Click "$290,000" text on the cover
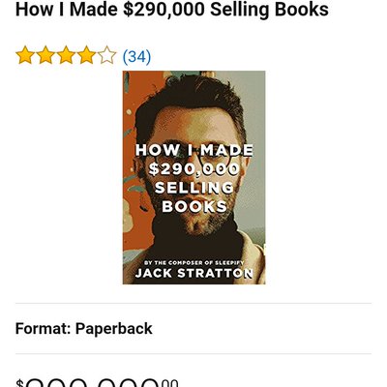Viewport: 387px width, 387px height. tap(194, 169)
